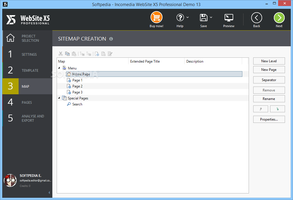Click the Separator button
Screen dimensions: 293x200
click(269, 80)
